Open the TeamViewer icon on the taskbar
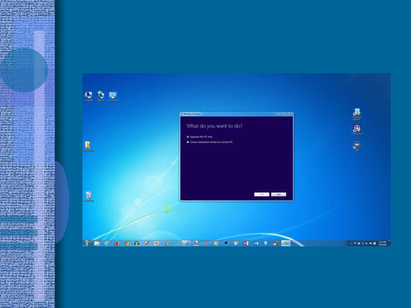The width and height of the screenshot is (411, 308). [x=266, y=243]
